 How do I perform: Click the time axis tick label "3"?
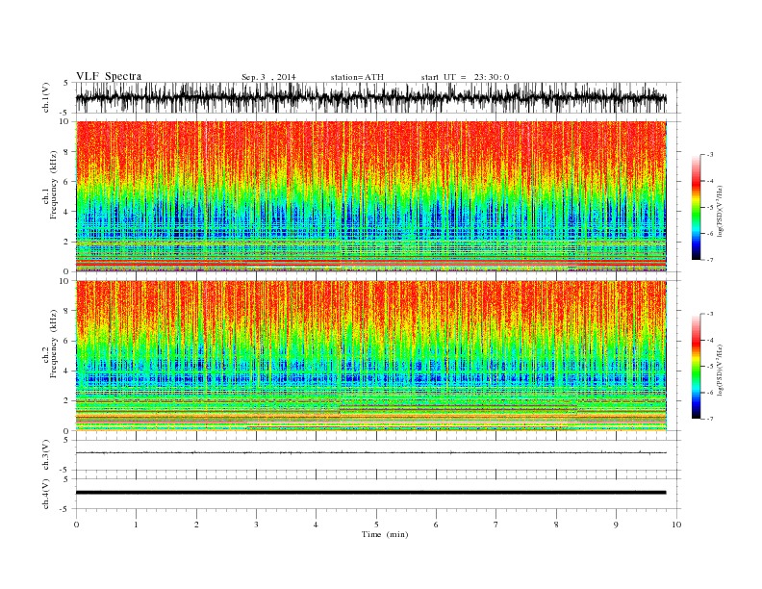coord(256,525)
